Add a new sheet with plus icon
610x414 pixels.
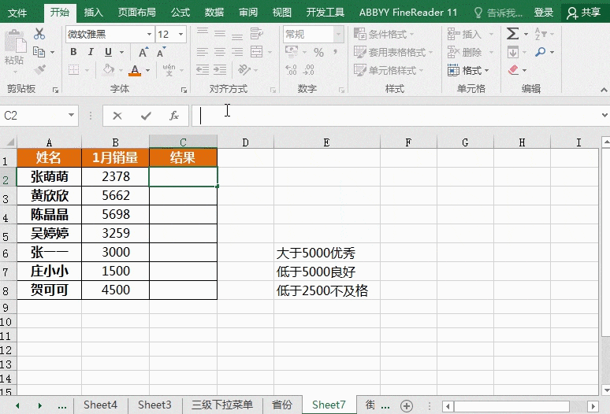(x=407, y=406)
